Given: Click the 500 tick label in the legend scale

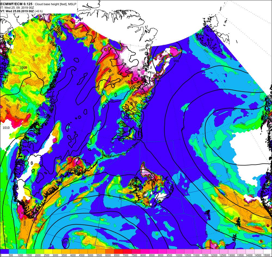Looking at the screenshot, I should click(x=11, y=255).
